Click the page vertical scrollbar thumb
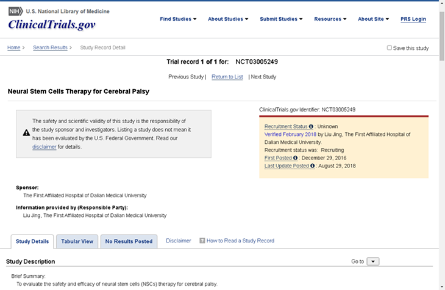Screen dimensions: 445x290 tap(442, 36)
